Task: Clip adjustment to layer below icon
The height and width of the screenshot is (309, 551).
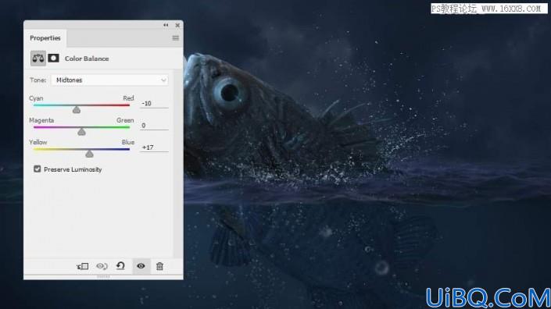Action: pyautogui.click(x=83, y=266)
